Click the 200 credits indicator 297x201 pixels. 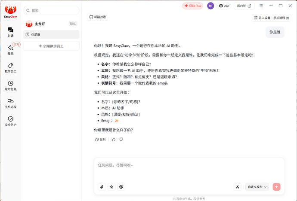pyautogui.click(x=224, y=6)
